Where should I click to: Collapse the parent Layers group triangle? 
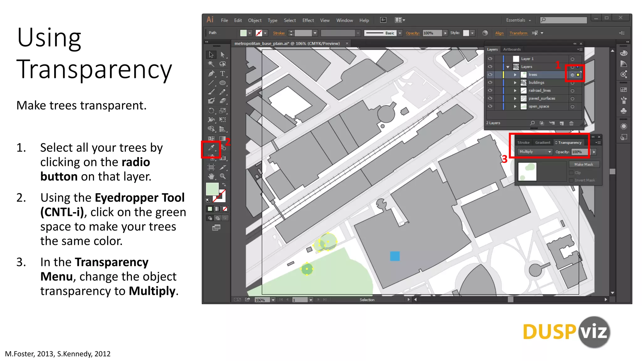pos(508,67)
